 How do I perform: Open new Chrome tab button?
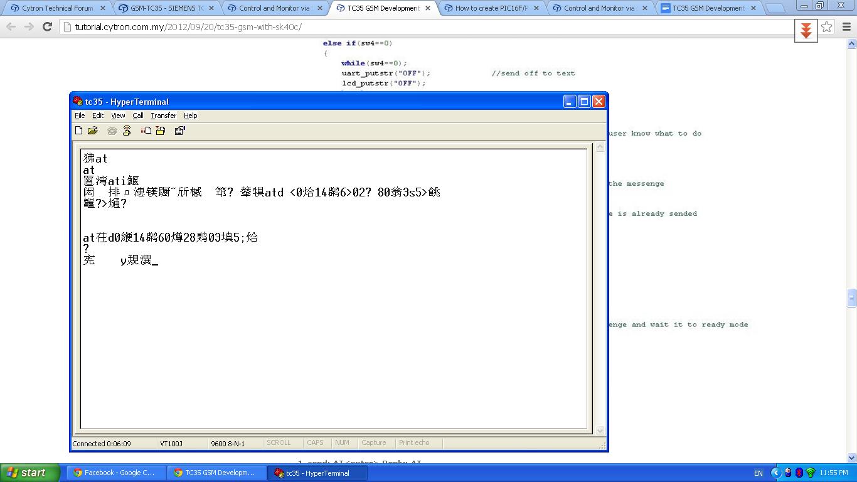pyautogui.click(x=775, y=9)
